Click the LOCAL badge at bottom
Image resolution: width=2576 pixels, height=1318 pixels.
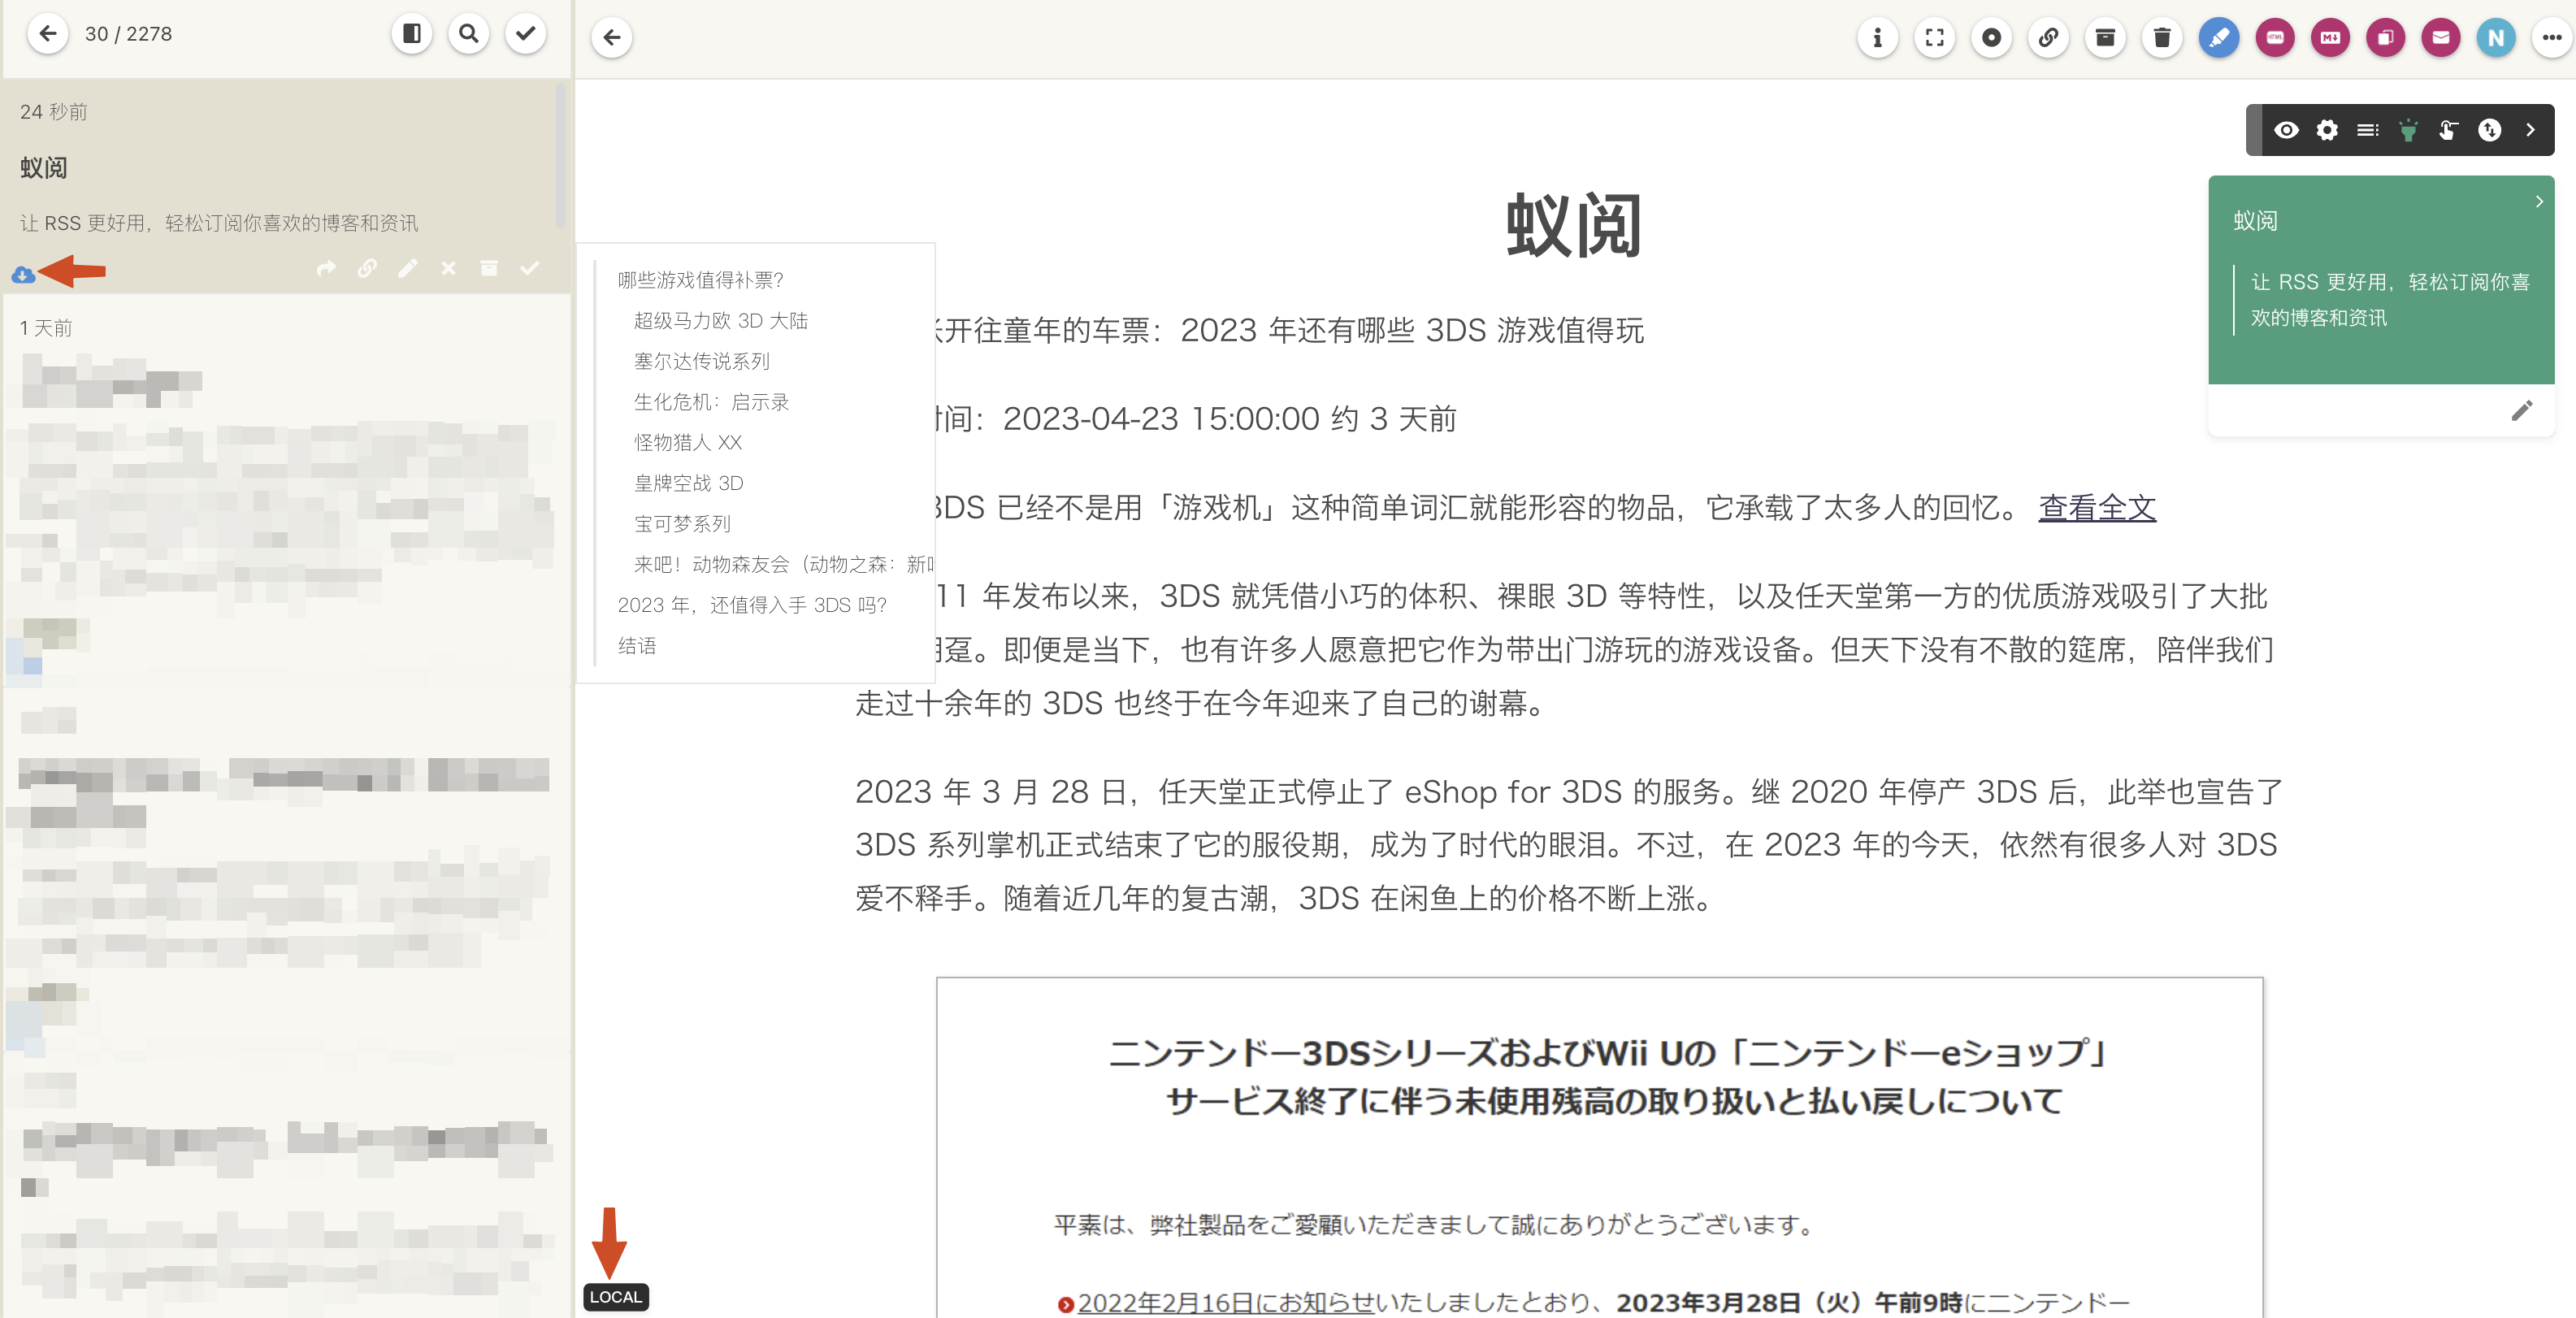pyautogui.click(x=615, y=1296)
